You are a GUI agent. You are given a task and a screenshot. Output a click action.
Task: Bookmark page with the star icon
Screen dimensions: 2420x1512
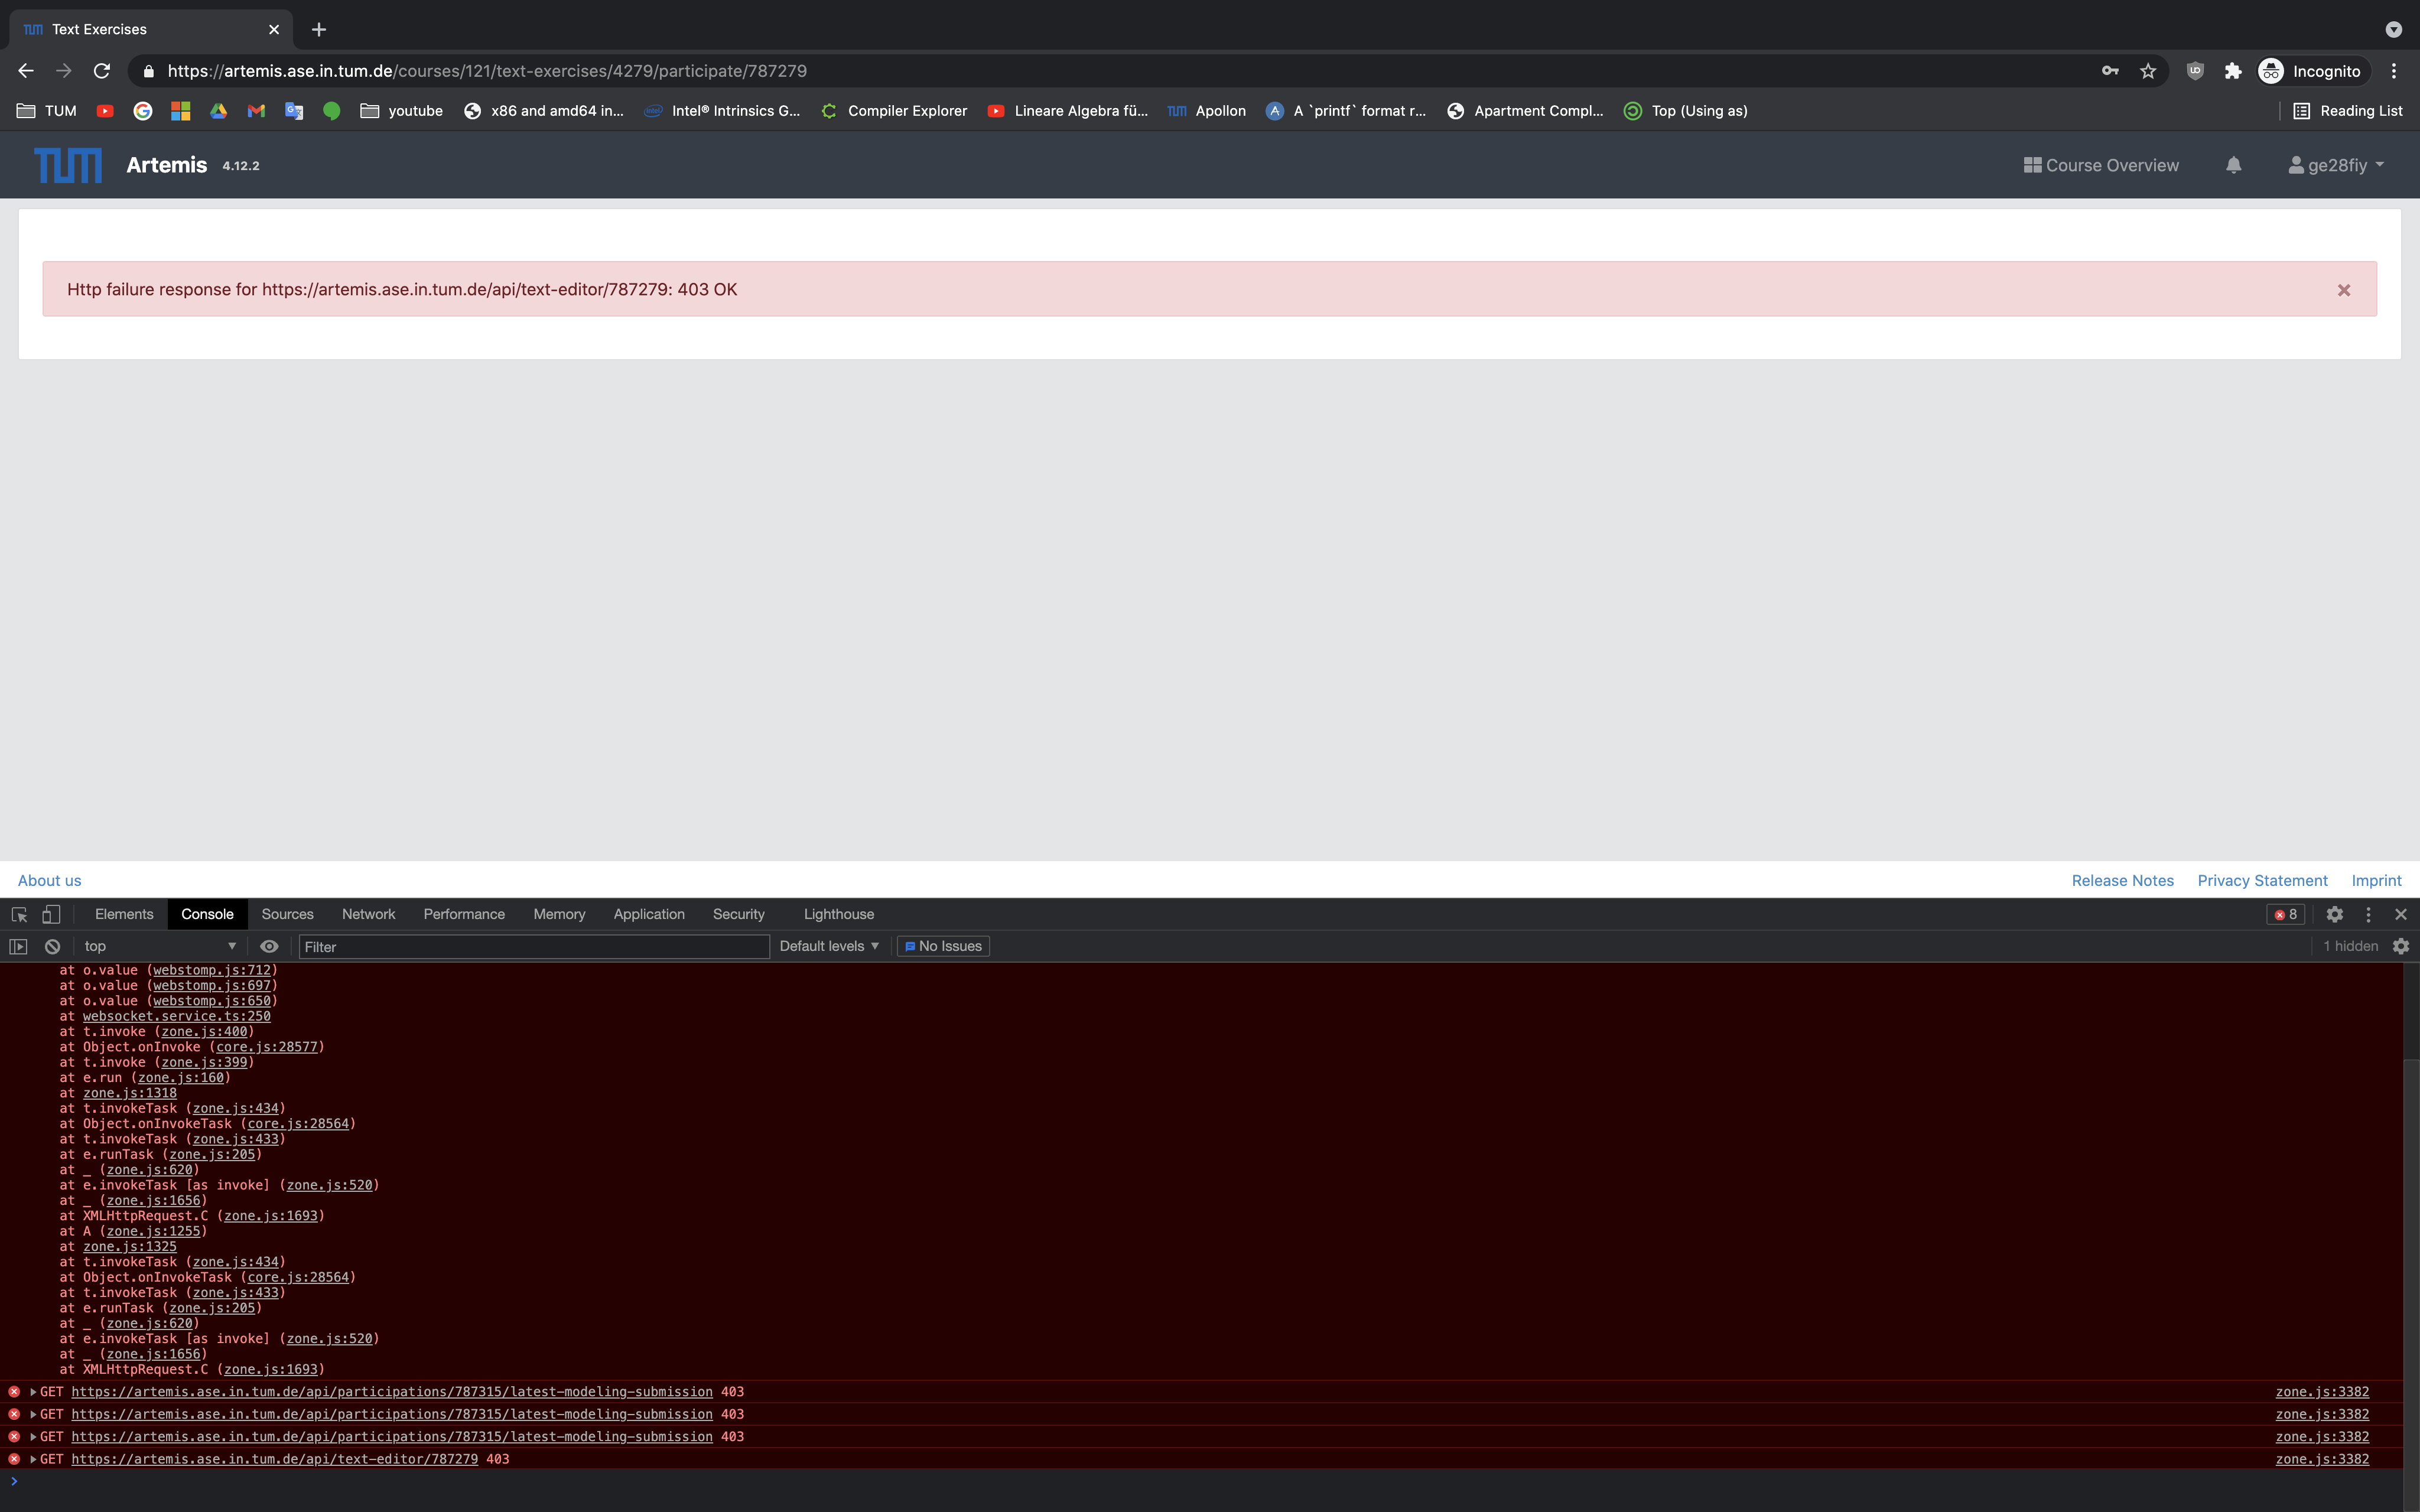tap(2148, 71)
